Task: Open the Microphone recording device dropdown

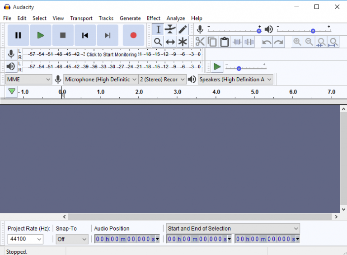Action: (101, 79)
